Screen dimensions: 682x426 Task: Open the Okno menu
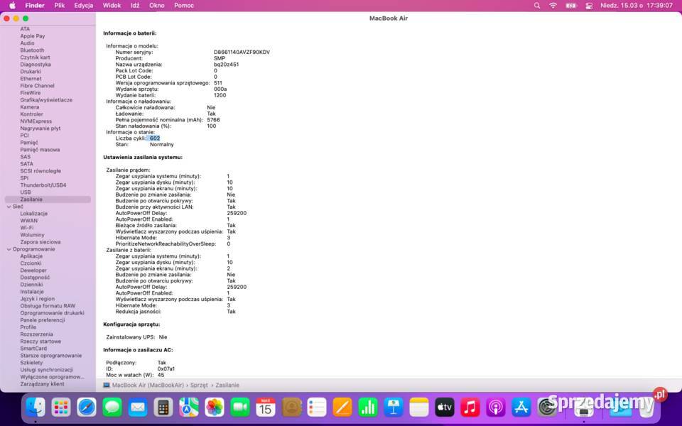point(156,6)
